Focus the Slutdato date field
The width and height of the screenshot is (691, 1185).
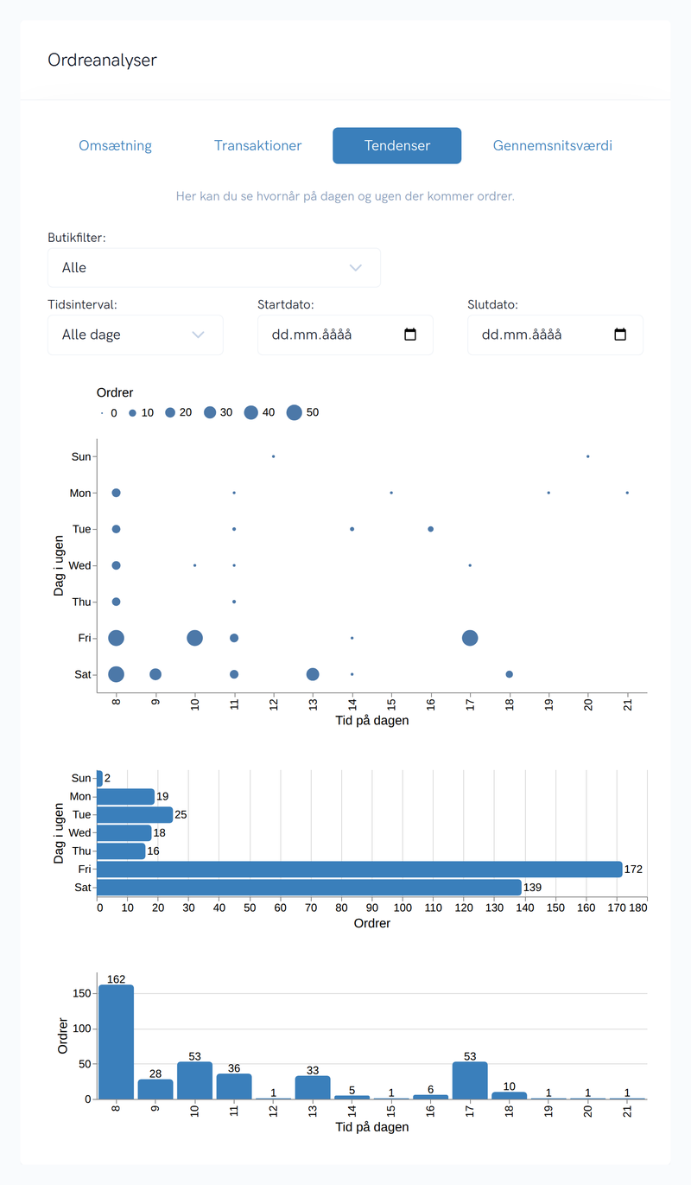click(x=555, y=334)
